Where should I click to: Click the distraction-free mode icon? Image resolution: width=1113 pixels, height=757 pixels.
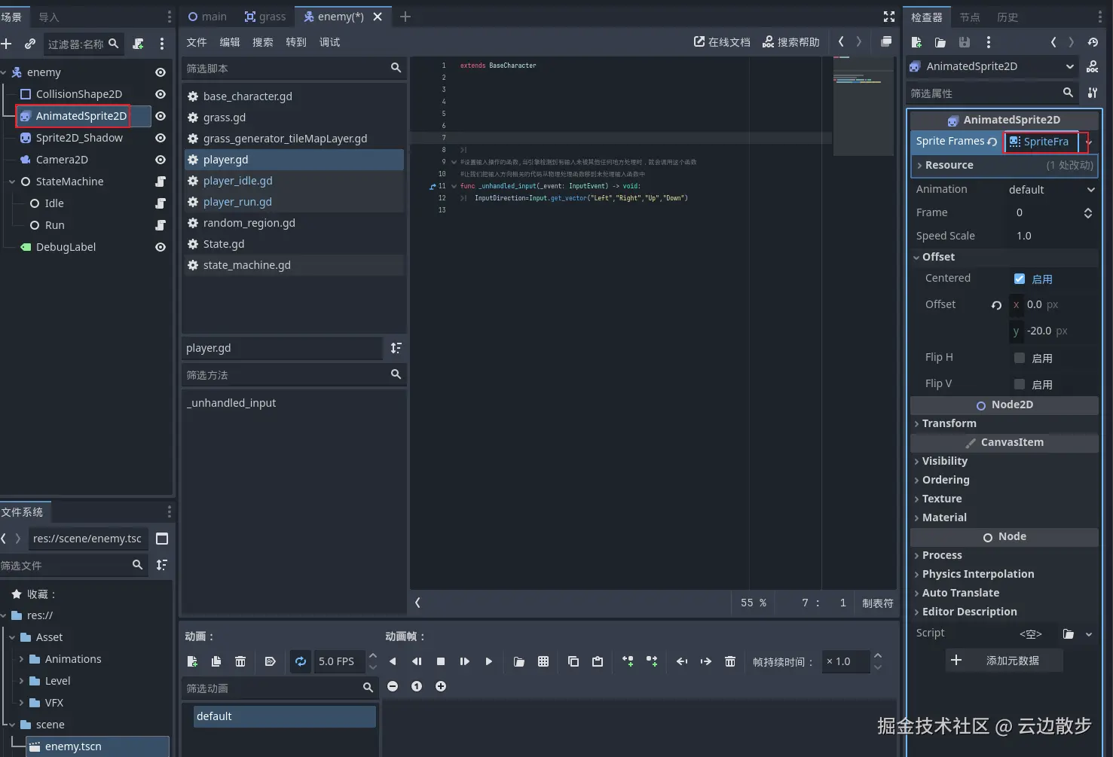[x=889, y=17]
